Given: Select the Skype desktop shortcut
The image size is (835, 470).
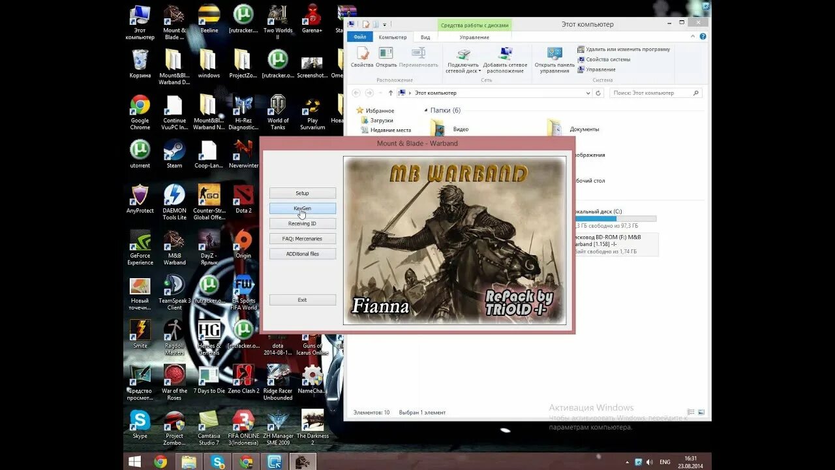Looking at the screenshot, I should [x=140, y=424].
